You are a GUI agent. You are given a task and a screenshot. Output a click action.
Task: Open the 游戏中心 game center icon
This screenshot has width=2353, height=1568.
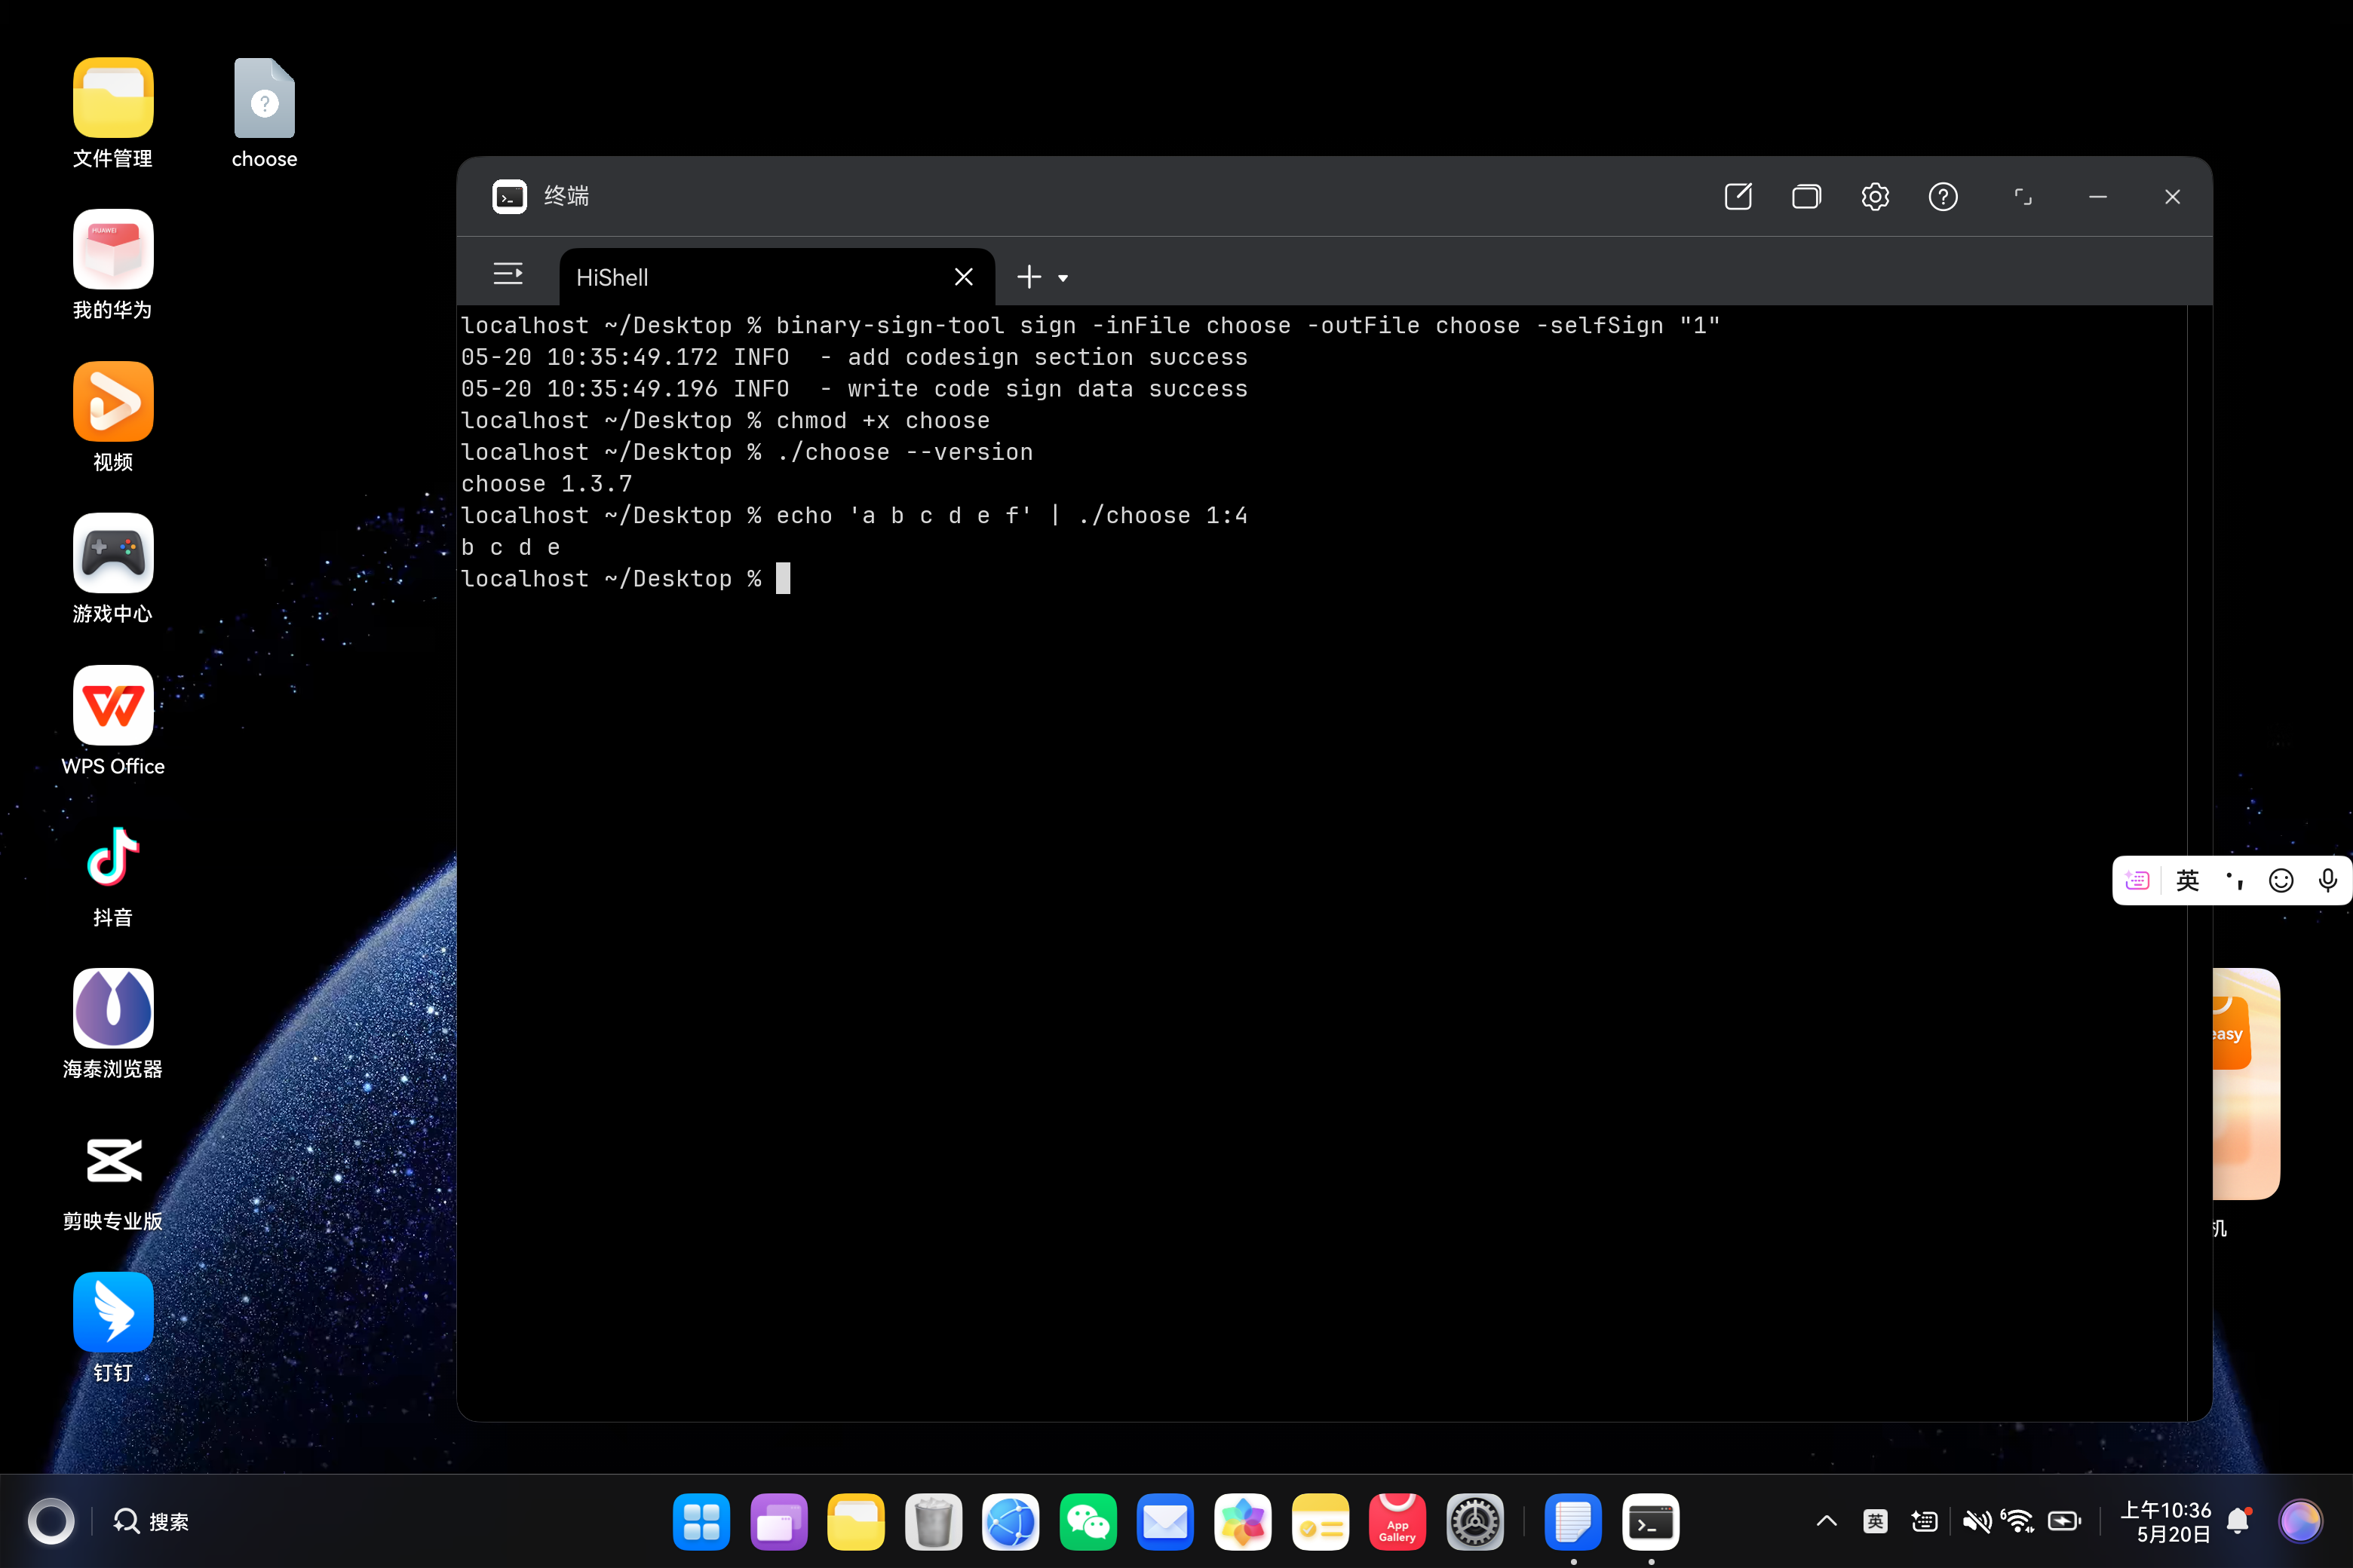113,553
